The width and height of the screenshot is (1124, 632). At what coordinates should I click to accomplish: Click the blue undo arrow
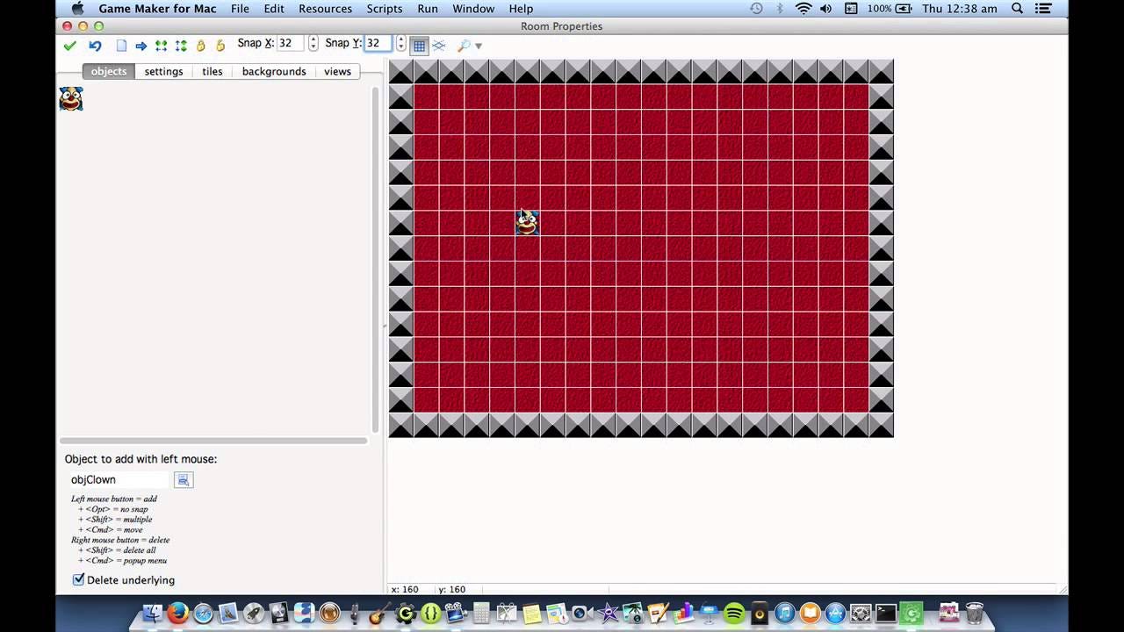pos(95,46)
